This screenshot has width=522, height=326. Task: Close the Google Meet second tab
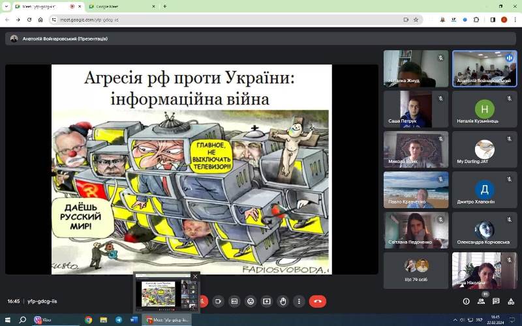click(153, 7)
